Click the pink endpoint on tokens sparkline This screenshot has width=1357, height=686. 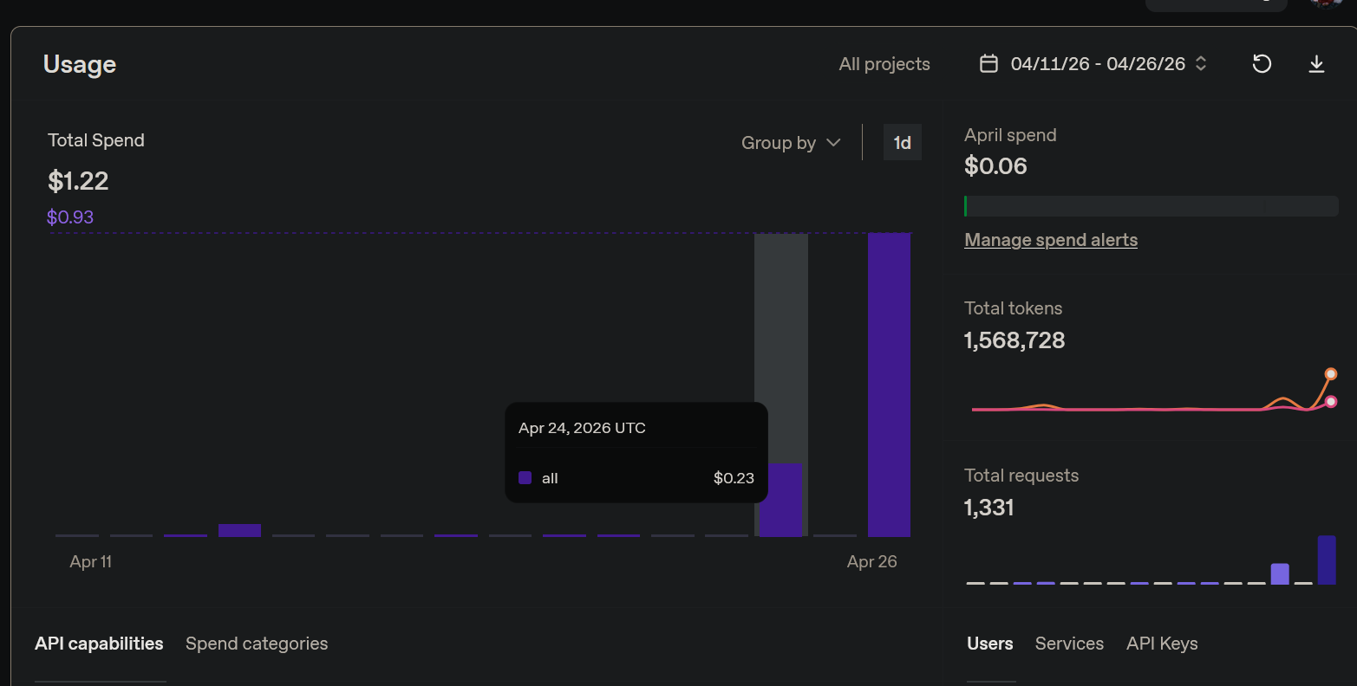[x=1331, y=402]
